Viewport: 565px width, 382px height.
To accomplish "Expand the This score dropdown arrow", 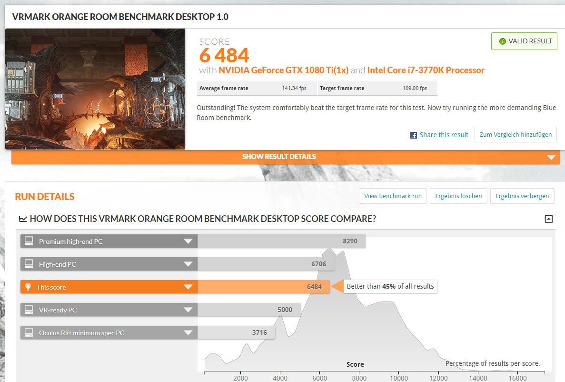I will tap(188, 287).
